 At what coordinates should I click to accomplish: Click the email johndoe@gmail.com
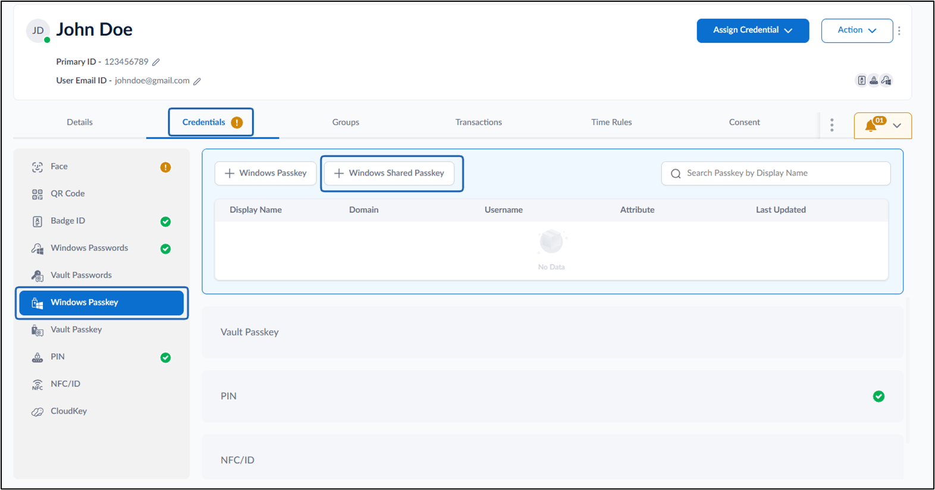point(152,81)
